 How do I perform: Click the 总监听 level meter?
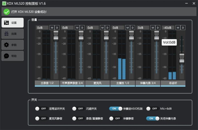pos(172,55)
